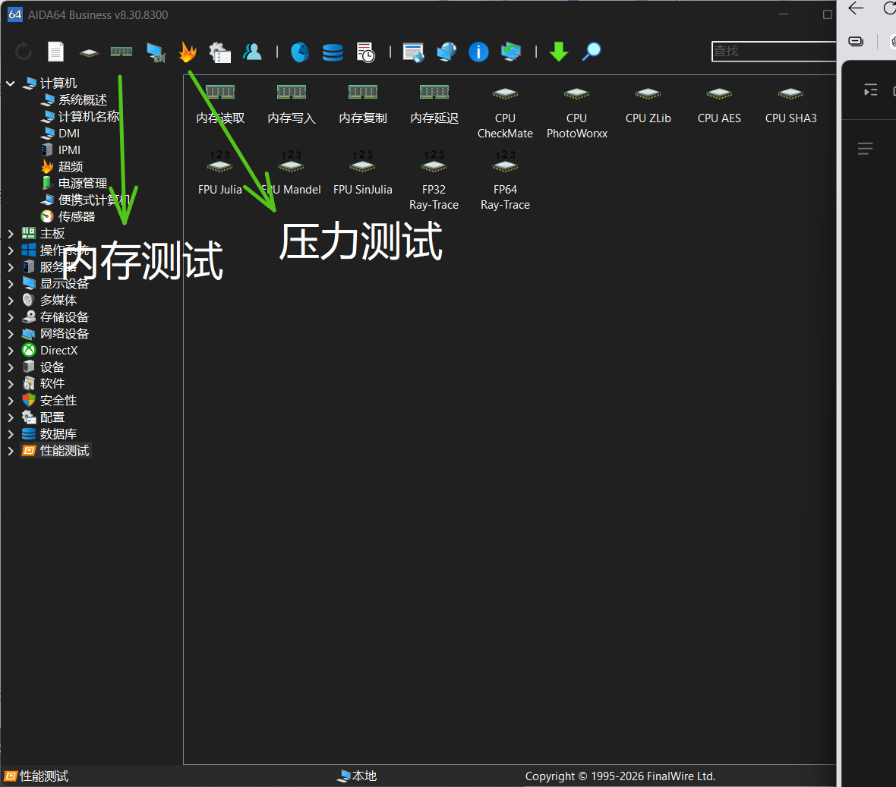Choose the CPU ZLib benchmark
Screen dimensions: 896x787
click(648, 105)
